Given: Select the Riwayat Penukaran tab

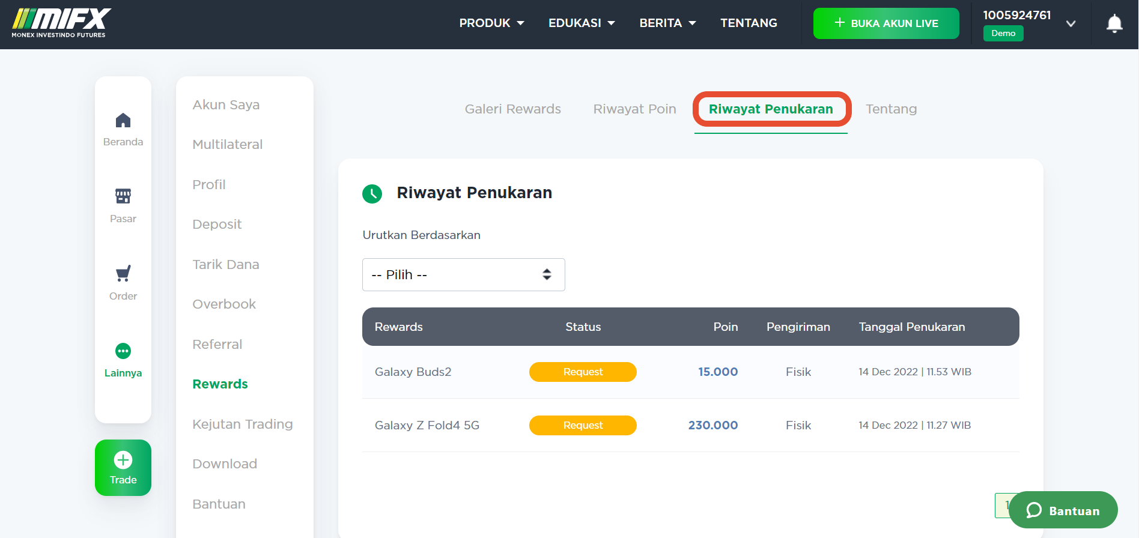Looking at the screenshot, I should [x=771, y=109].
